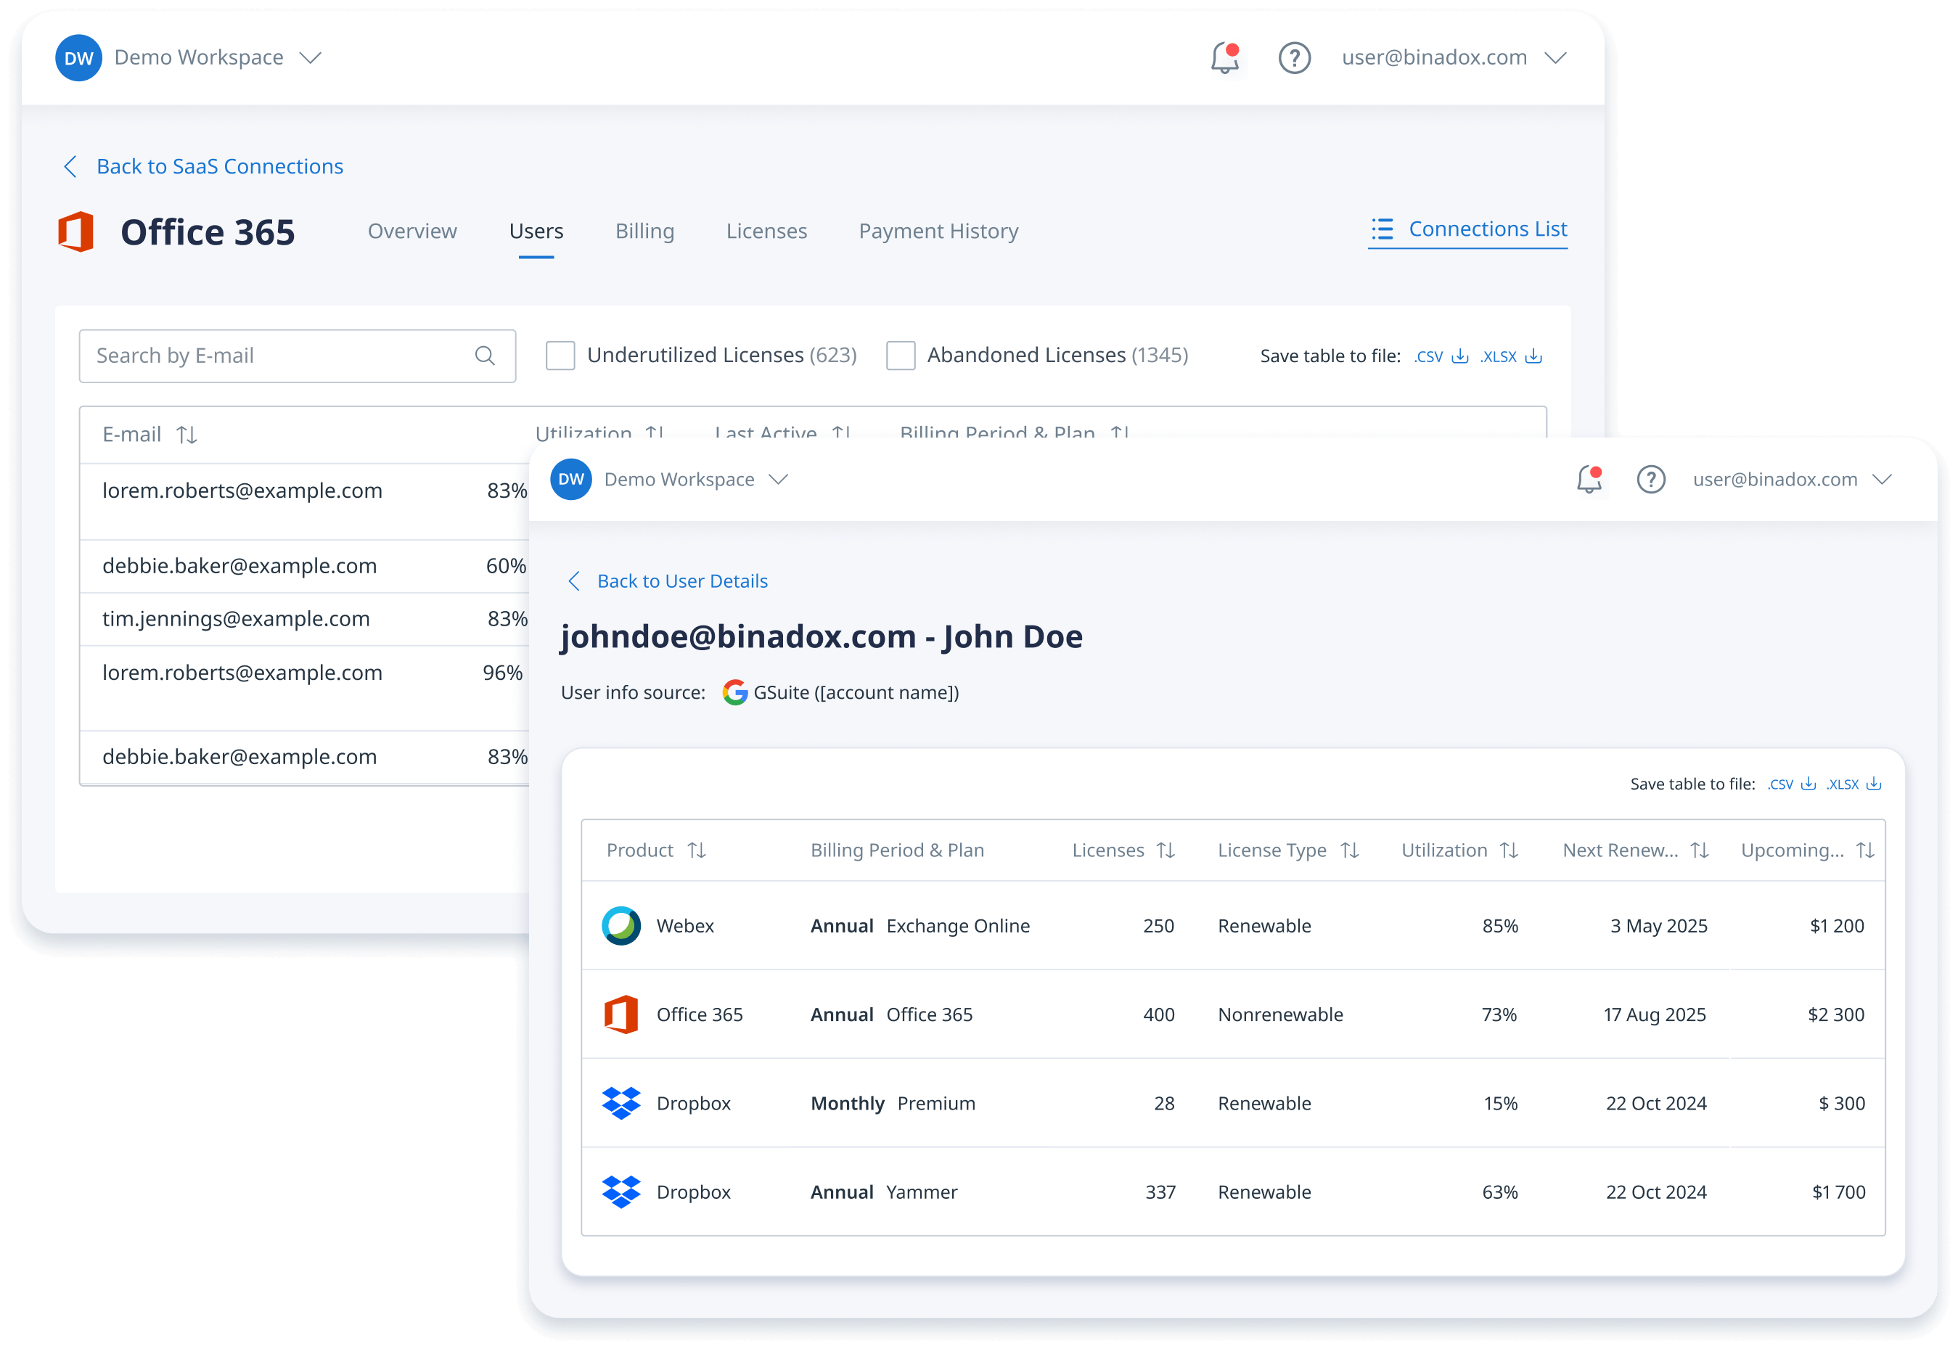Select the tim.jennings@example.com row

click(304, 619)
